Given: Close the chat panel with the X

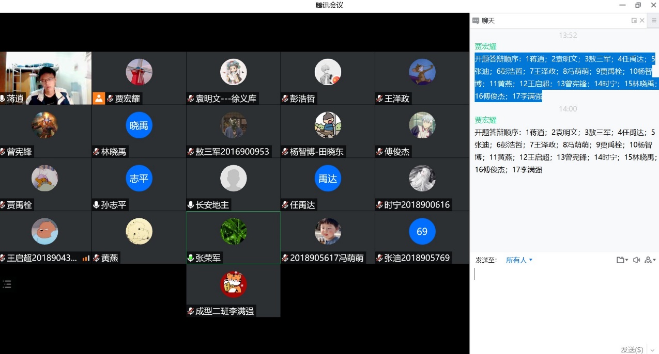Looking at the screenshot, I should point(642,21).
